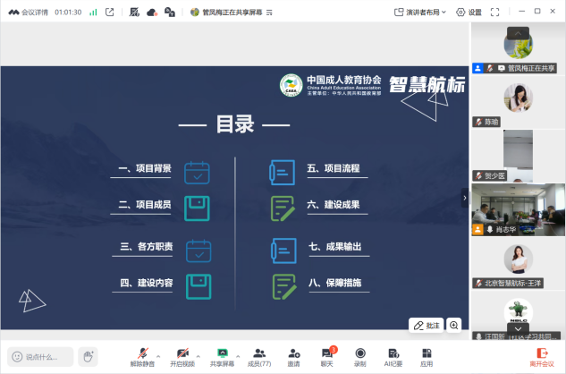Raise hand using the hand icon
This screenshot has width=566, height=374.
coord(87,356)
